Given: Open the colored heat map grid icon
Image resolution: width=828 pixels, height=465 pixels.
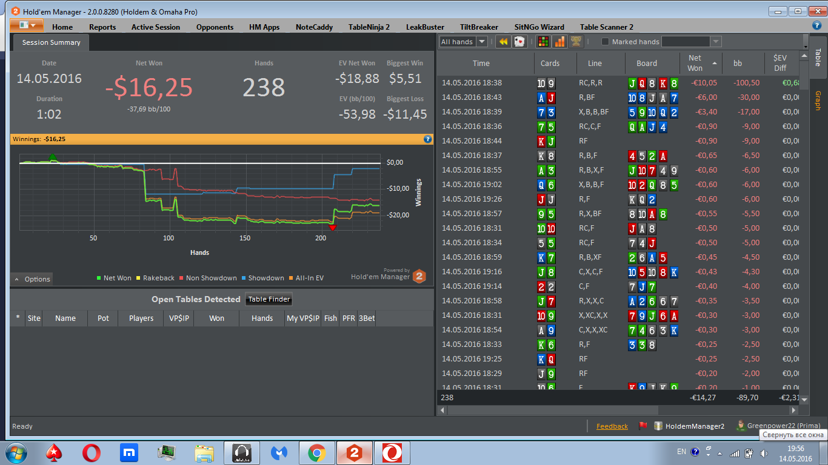Looking at the screenshot, I should tap(544, 41).
